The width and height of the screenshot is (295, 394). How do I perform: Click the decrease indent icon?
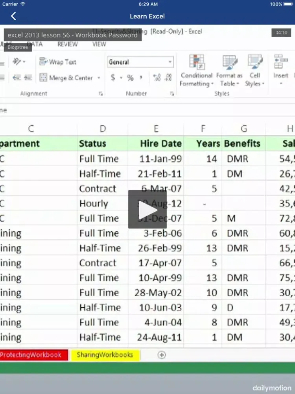(x=17, y=78)
